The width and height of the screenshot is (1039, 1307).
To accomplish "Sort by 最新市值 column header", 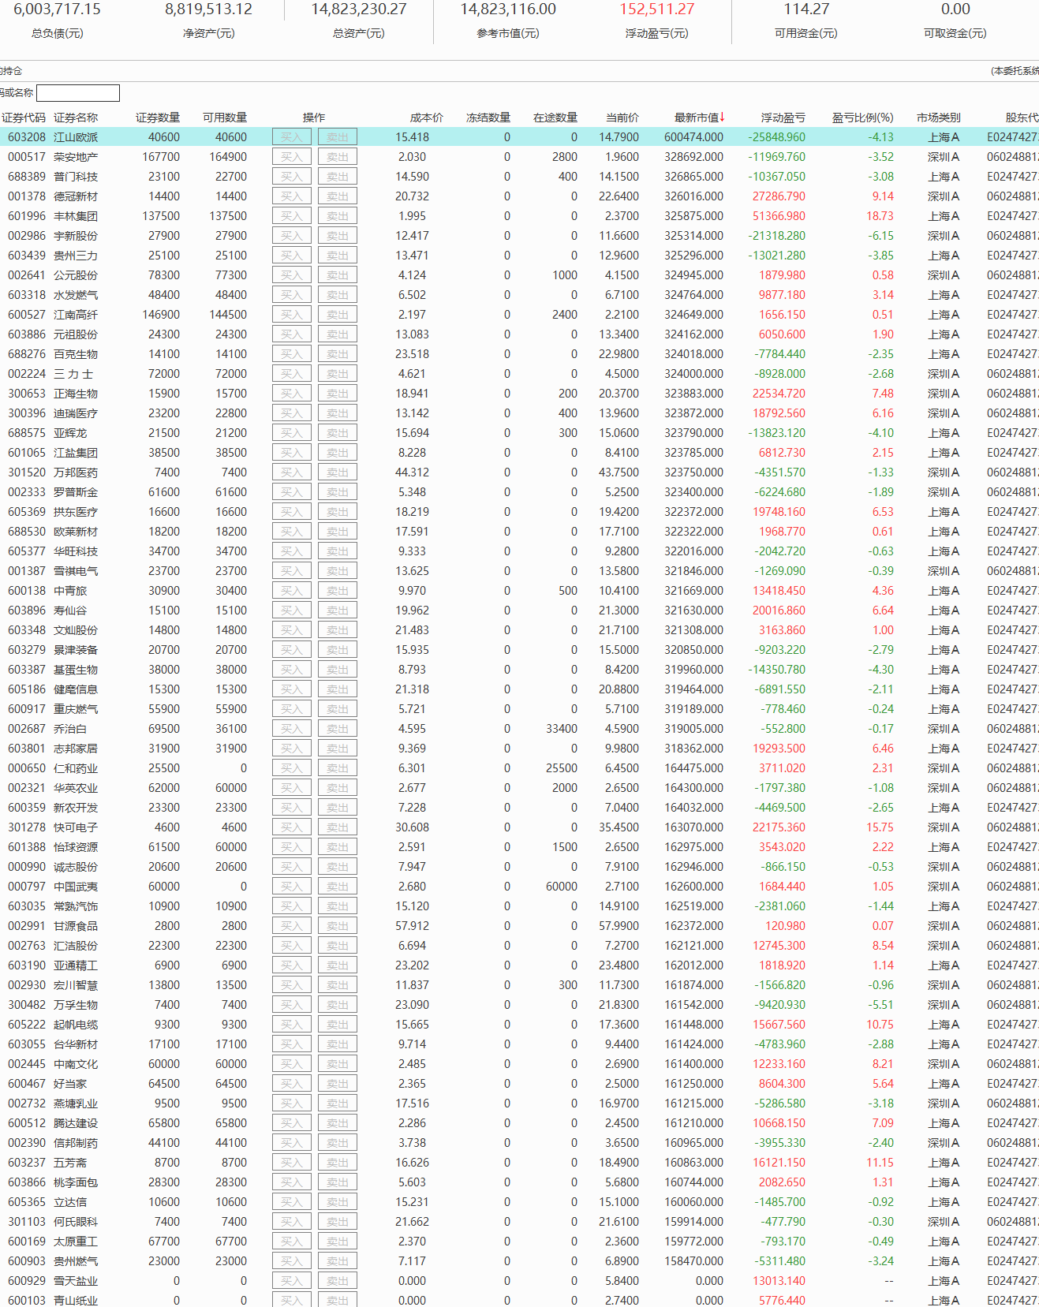I will coord(698,118).
